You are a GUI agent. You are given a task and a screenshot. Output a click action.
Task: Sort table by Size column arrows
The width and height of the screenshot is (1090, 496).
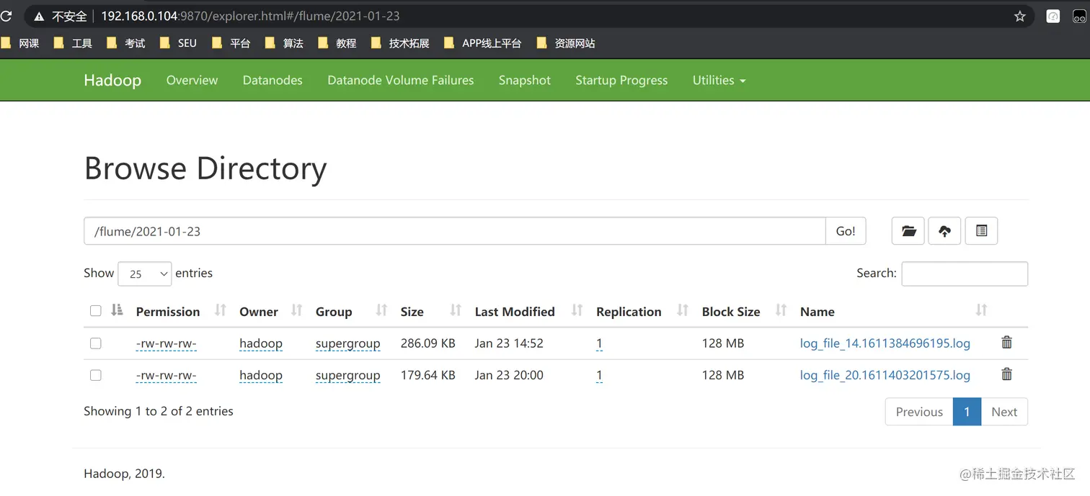456,310
